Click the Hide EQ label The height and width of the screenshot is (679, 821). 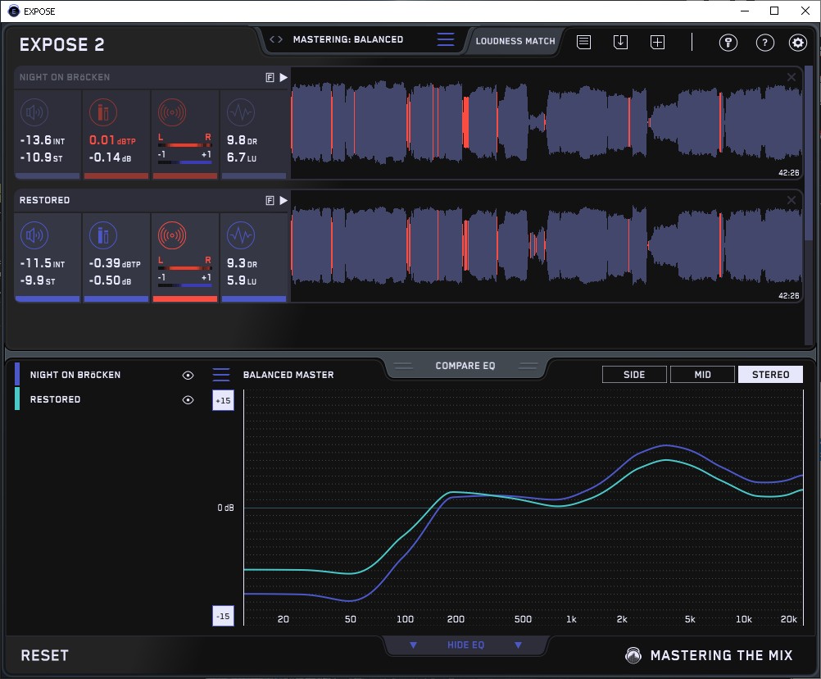[x=465, y=645]
